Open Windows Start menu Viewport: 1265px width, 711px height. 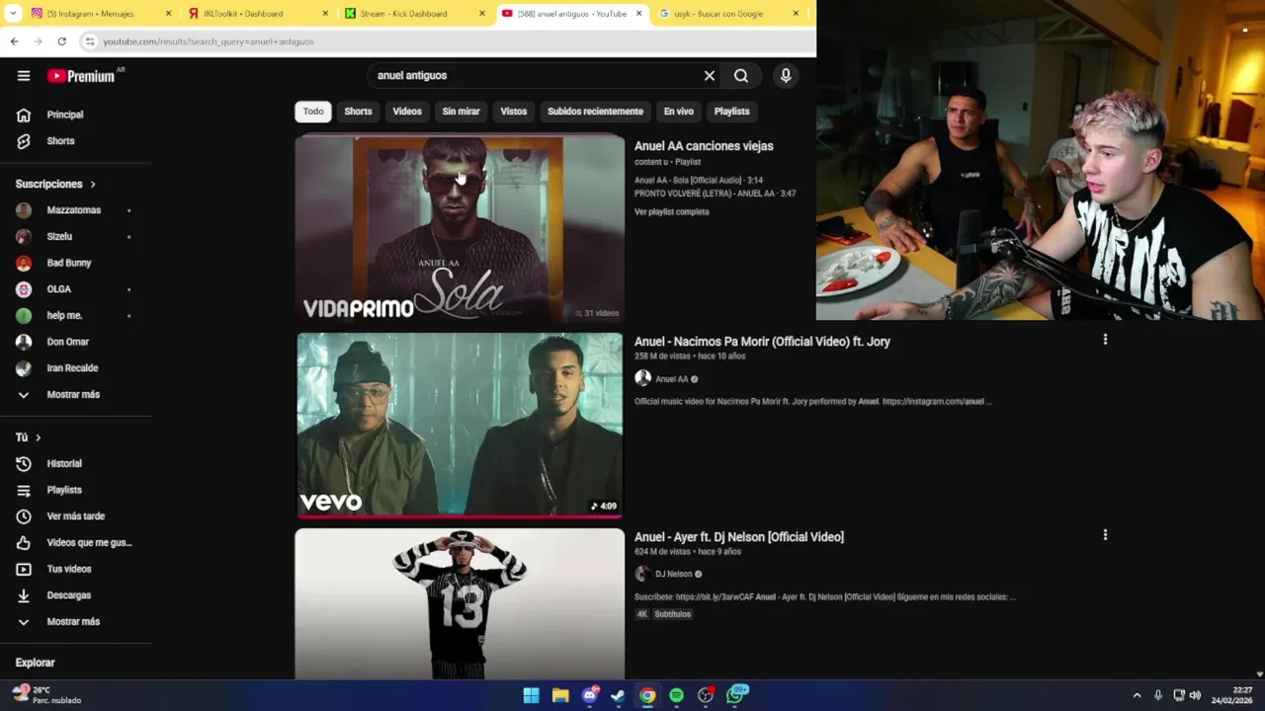(531, 695)
